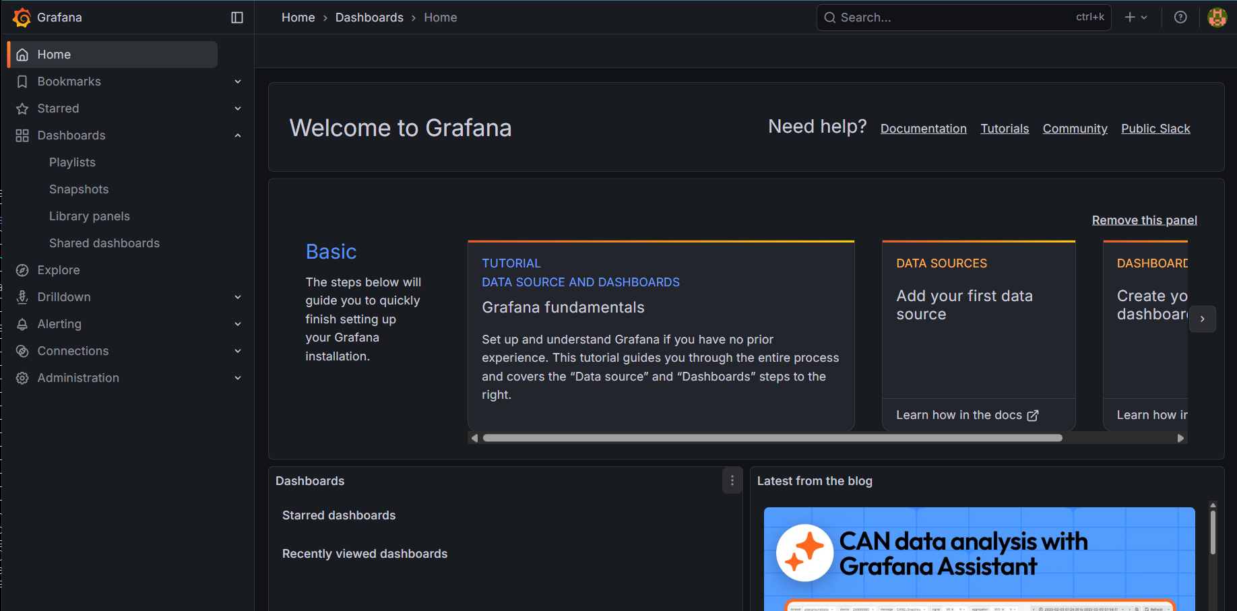Click the Drilldown icon in sidebar

click(22, 297)
